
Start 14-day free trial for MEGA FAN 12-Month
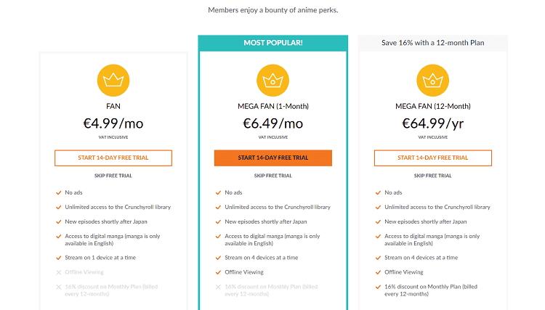pyautogui.click(x=433, y=158)
